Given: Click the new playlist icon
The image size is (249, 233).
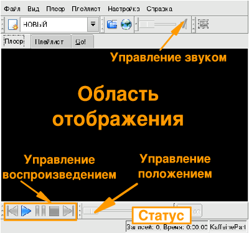Looking at the screenshot, I should click(x=12, y=25).
